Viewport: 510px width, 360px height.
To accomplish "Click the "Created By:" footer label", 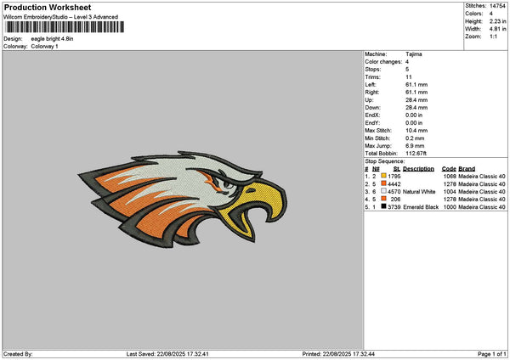I will [18, 354].
